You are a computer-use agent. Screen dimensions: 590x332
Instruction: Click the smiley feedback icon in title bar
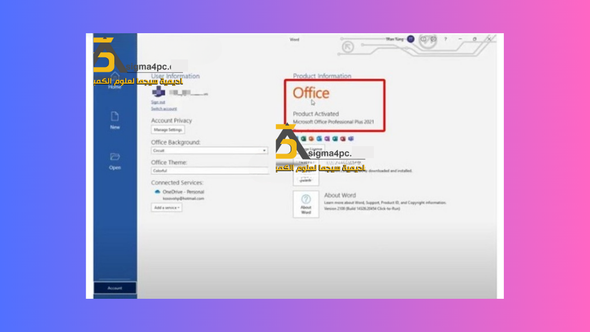[424, 39]
